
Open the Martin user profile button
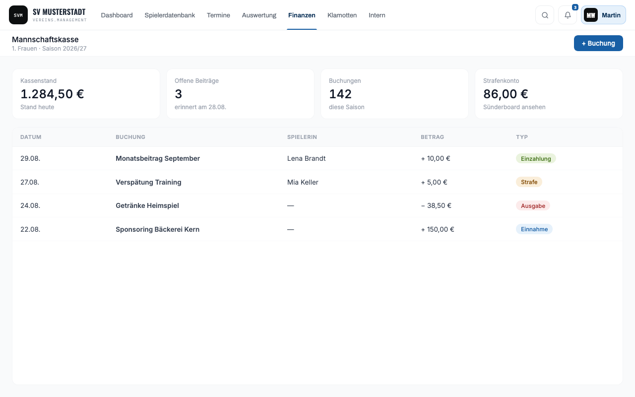point(603,15)
